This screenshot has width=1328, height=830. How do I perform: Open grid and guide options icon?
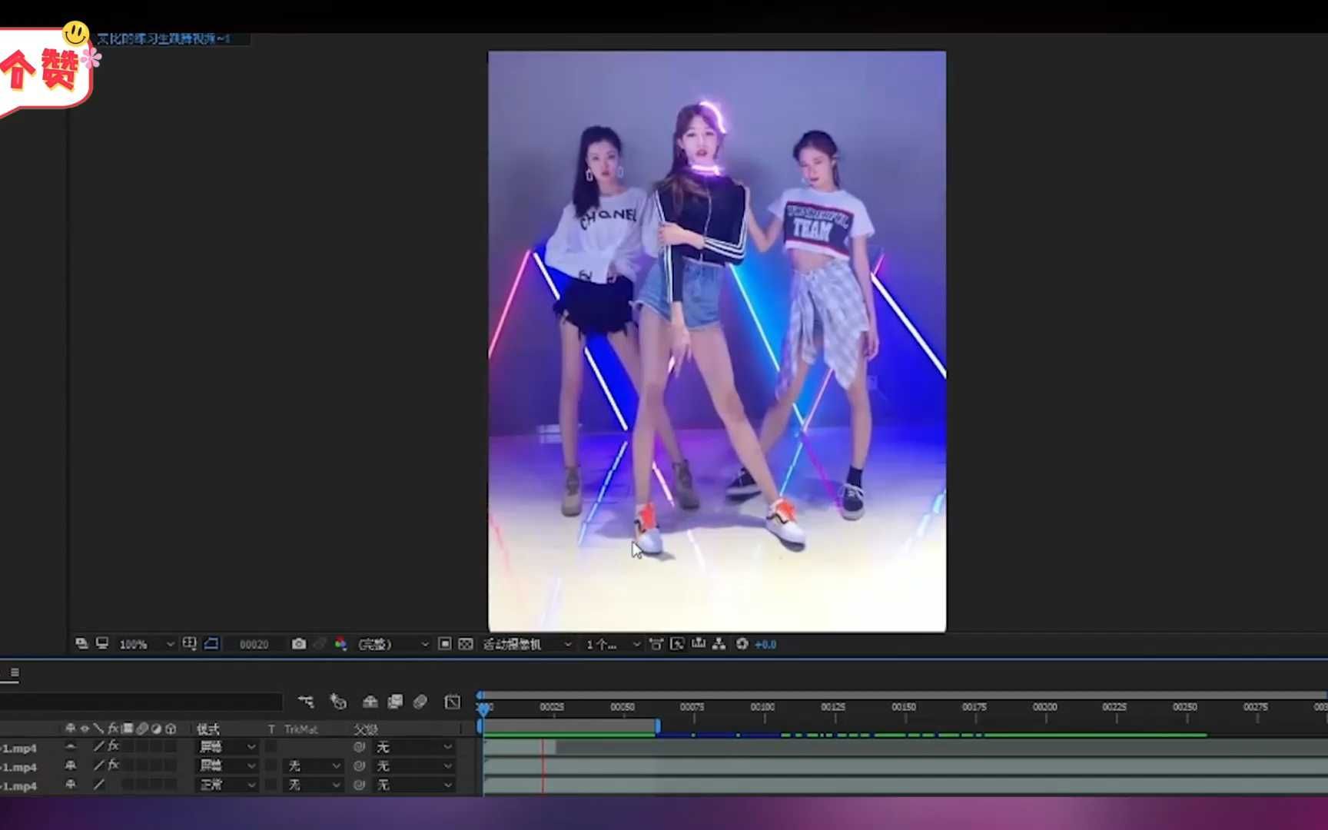click(x=190, y=644)
